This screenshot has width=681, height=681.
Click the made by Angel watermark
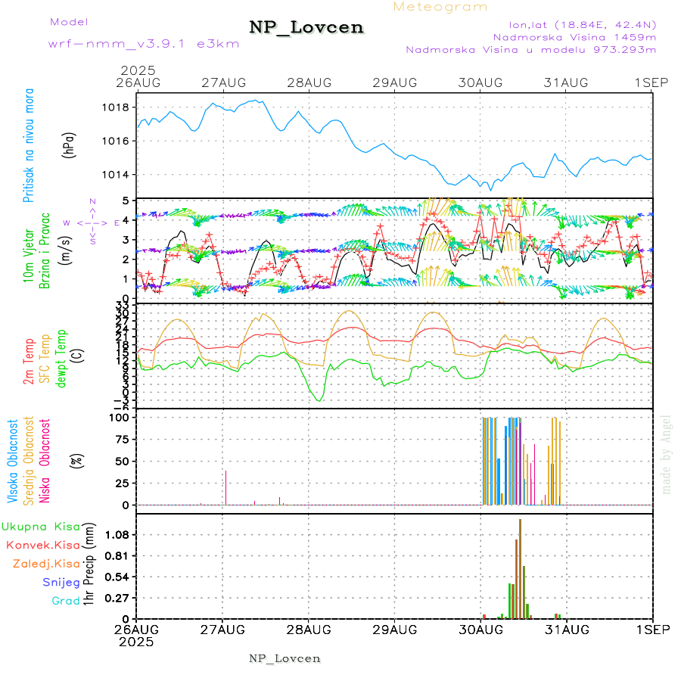tap(667, 454)
